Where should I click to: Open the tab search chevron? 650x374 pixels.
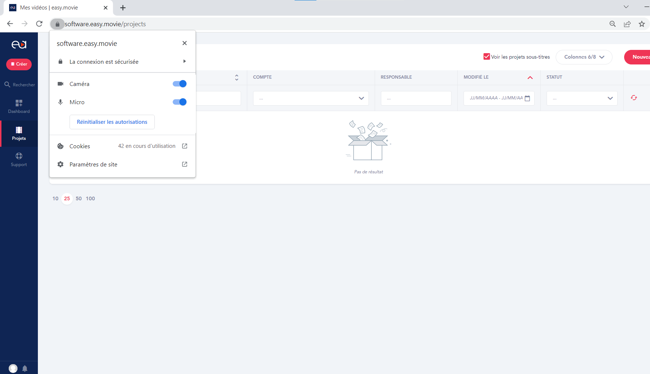(626, 7)
